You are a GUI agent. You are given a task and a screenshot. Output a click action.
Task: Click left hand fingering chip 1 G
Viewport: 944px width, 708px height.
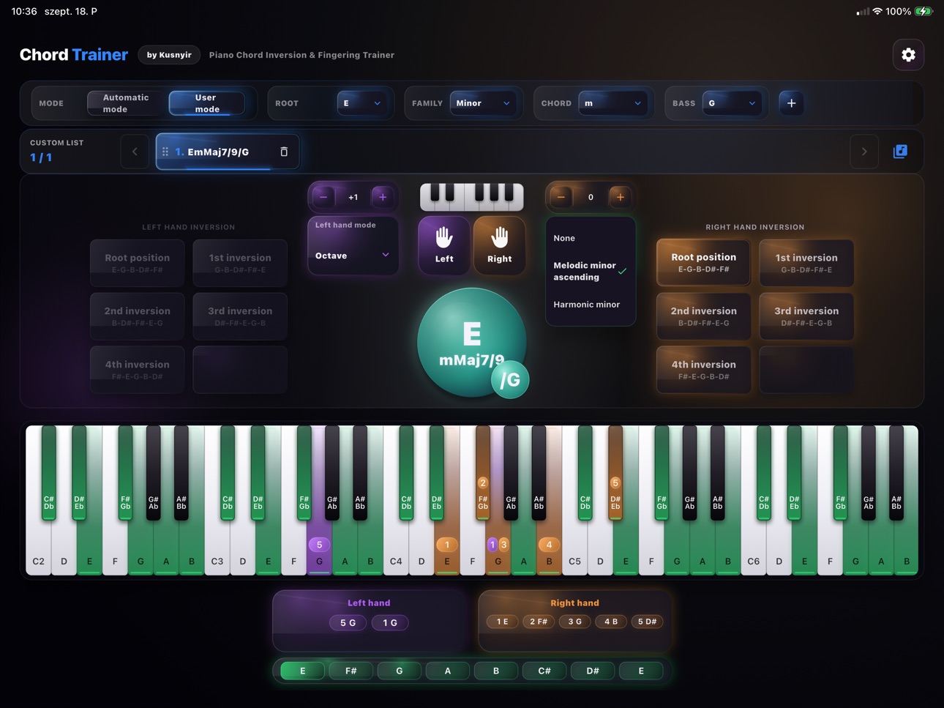(390, 622)
